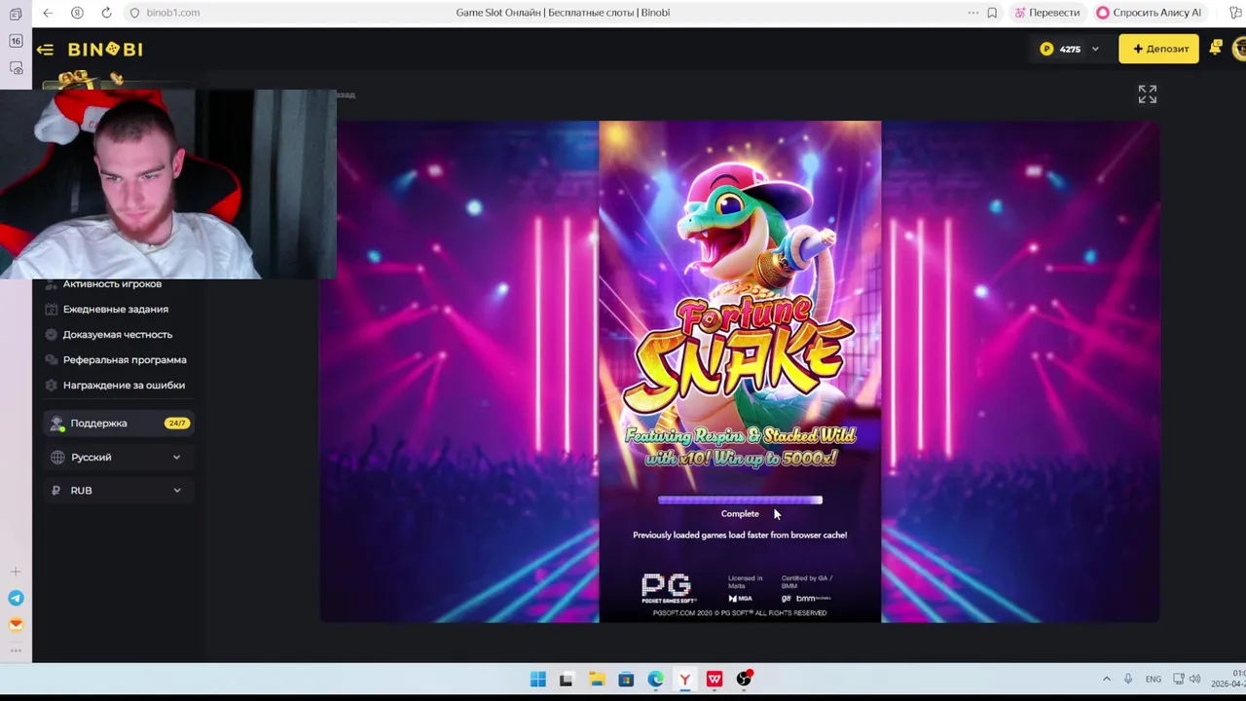Open File Explorer on taskbar

[x=596, y=680]
